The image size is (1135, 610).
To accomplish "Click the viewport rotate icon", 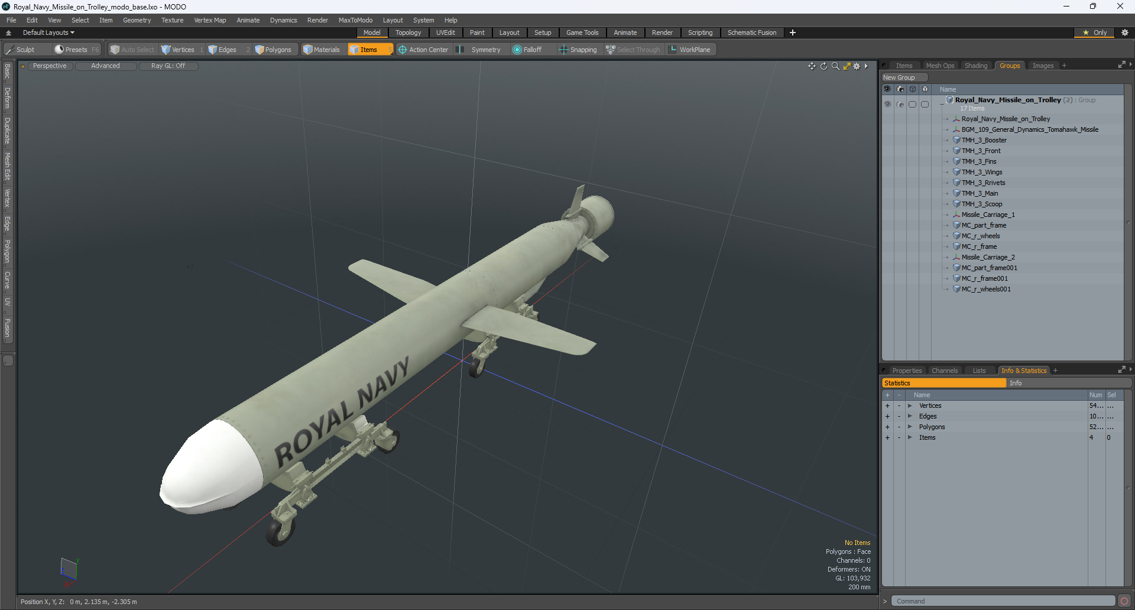I will (x=823, y=66).
